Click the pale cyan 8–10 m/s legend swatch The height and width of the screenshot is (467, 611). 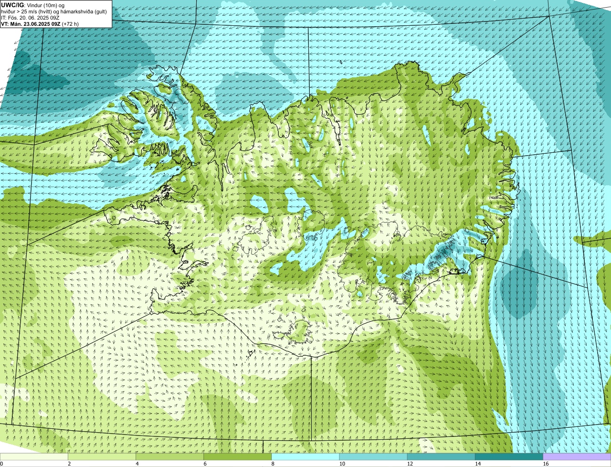305,457
